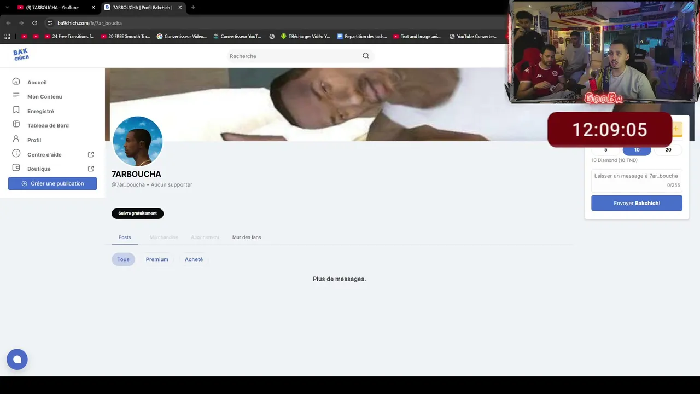Click the 10 Diamond (10 TND) label
The width and height of the screenshot is (700, 394).
[x=614, y=160]
